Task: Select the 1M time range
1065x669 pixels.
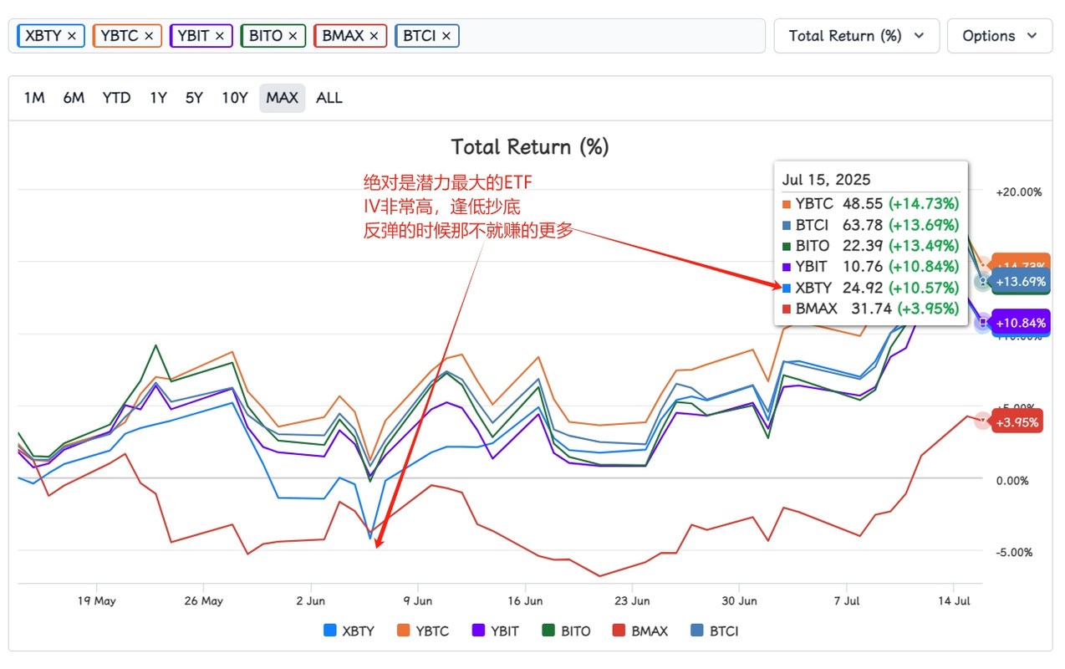Action: (34, 98)
